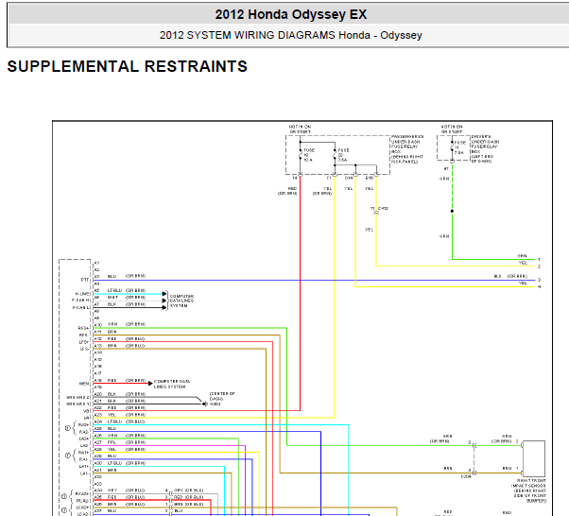Click the "RIGHT FRONT IMPACT SENSOR" description text
This screenshot has height=516, width=569.
pyautogui.click(x=528, y=490)
